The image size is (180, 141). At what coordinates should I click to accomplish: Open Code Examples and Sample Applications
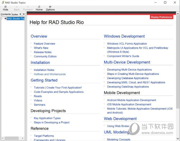coord(59,92)
